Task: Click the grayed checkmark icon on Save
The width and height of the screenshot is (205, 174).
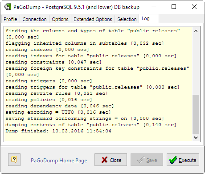Action: (141, 160)
